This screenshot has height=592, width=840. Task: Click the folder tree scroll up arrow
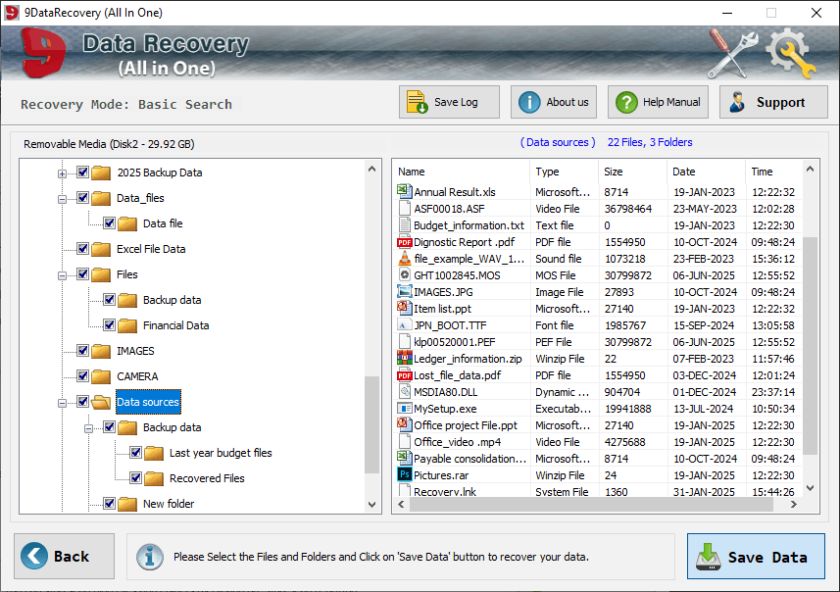click(x=371, y=169)
